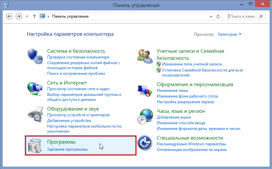Click the Учетные записи users icon
Viewport: 272px width, 169px height.
[145, 56]
